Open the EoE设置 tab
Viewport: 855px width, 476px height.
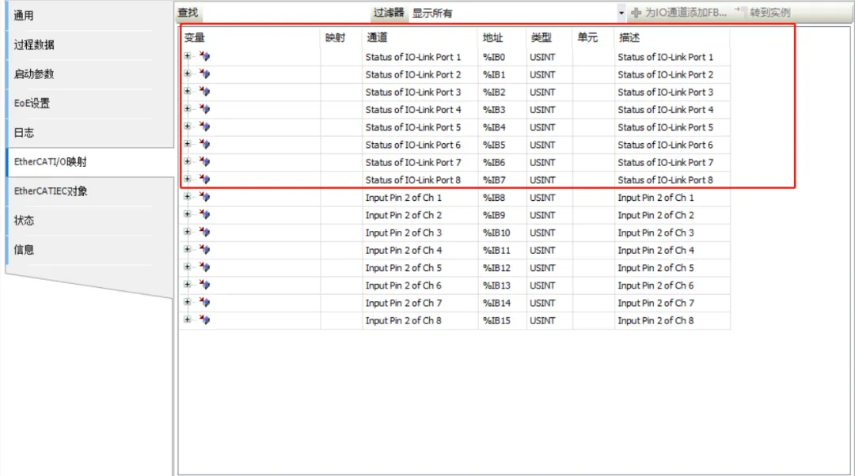(x=32, y=104)
